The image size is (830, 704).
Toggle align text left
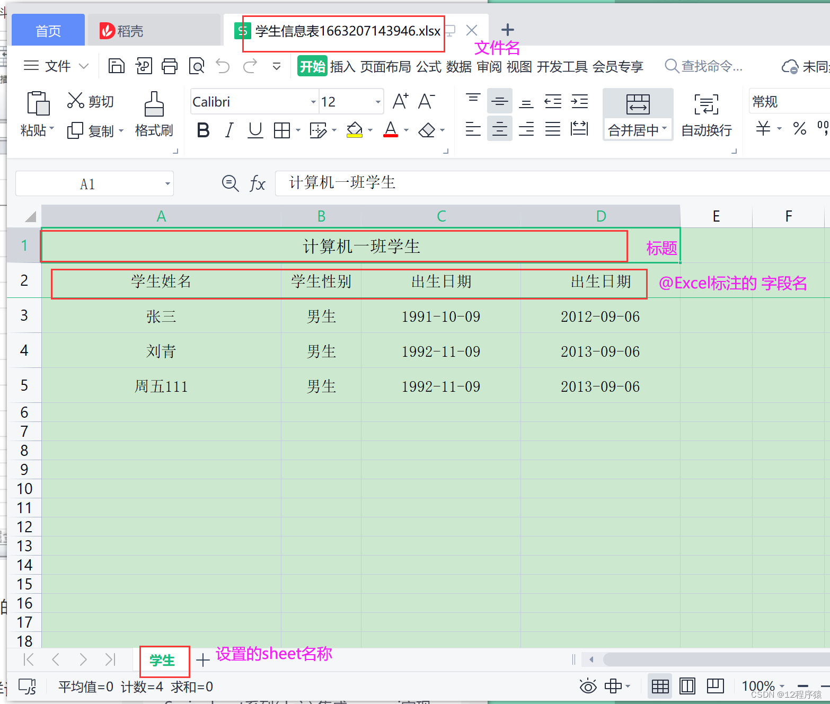[x=473, y=128]
